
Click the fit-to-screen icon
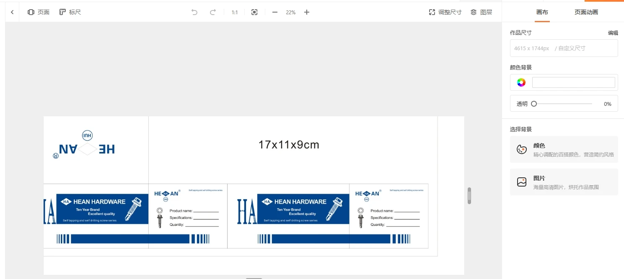254,12
